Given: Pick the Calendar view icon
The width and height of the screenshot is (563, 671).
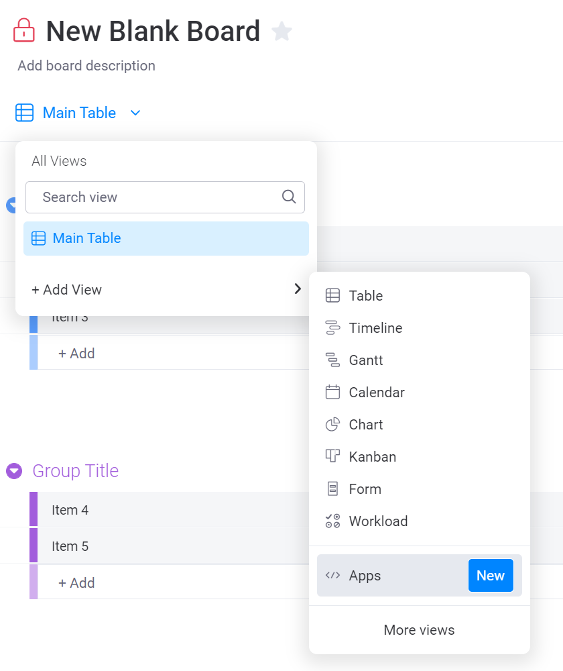Looking at the screenshot, I should point(332,393).
